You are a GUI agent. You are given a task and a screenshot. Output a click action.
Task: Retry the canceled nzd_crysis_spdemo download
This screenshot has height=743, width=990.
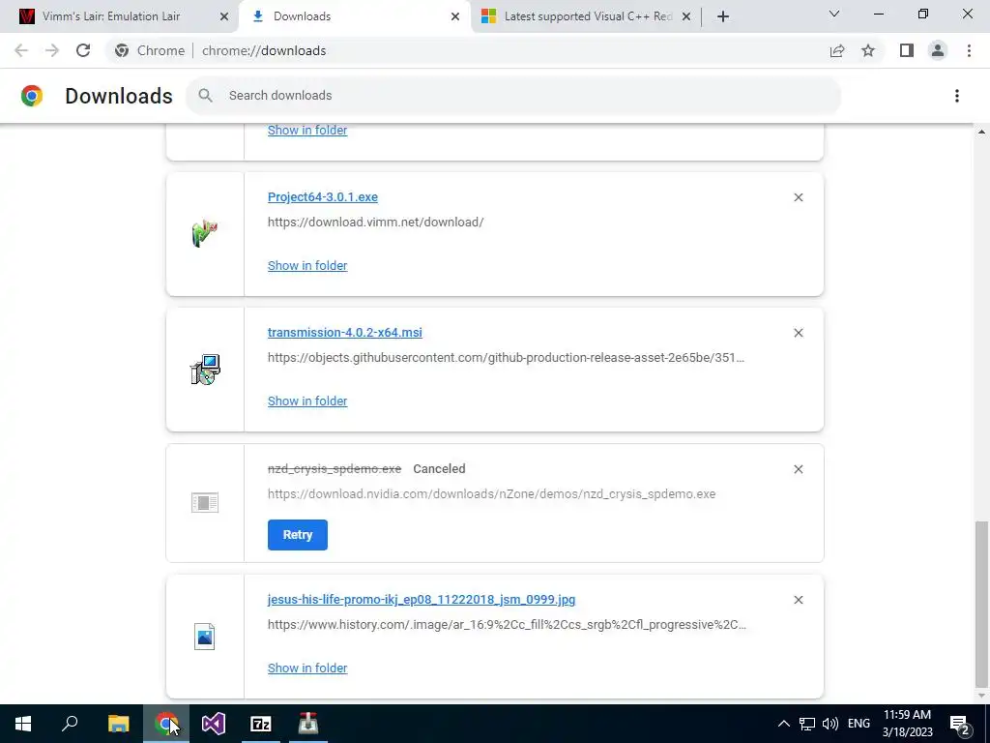(298, 535)
